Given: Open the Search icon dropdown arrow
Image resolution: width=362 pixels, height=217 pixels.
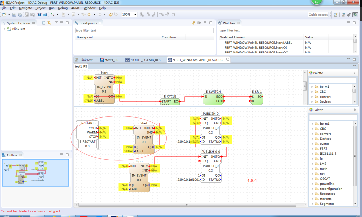Looking at the screenshot, I should coord(57,14).
